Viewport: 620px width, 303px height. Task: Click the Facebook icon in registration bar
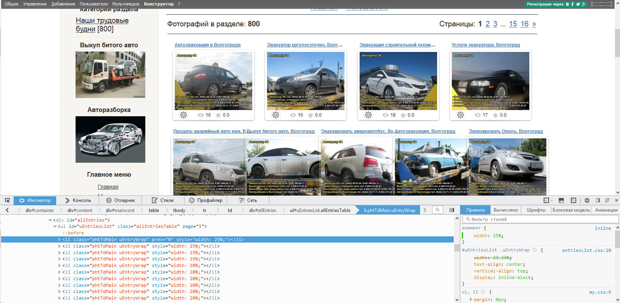tap(572, 4)
